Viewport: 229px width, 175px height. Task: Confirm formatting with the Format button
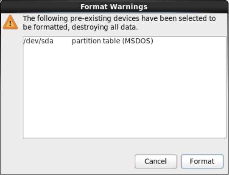pos(202,161)
